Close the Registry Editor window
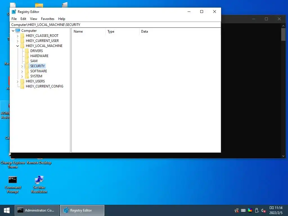 [x=214, y=12]
